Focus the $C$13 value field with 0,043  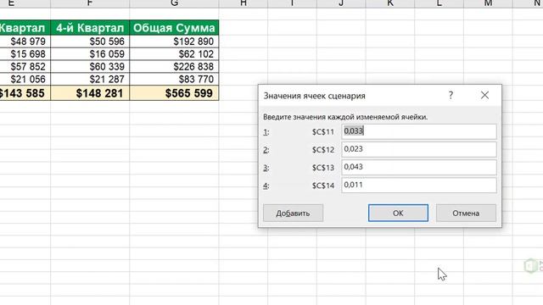coord(419,168)
